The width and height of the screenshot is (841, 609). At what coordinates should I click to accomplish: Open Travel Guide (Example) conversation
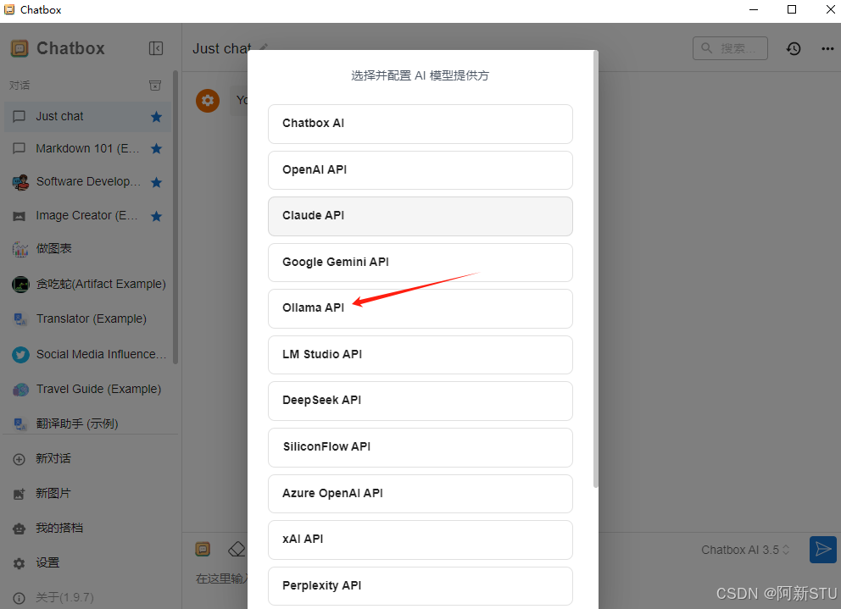(x=88, y=390)
